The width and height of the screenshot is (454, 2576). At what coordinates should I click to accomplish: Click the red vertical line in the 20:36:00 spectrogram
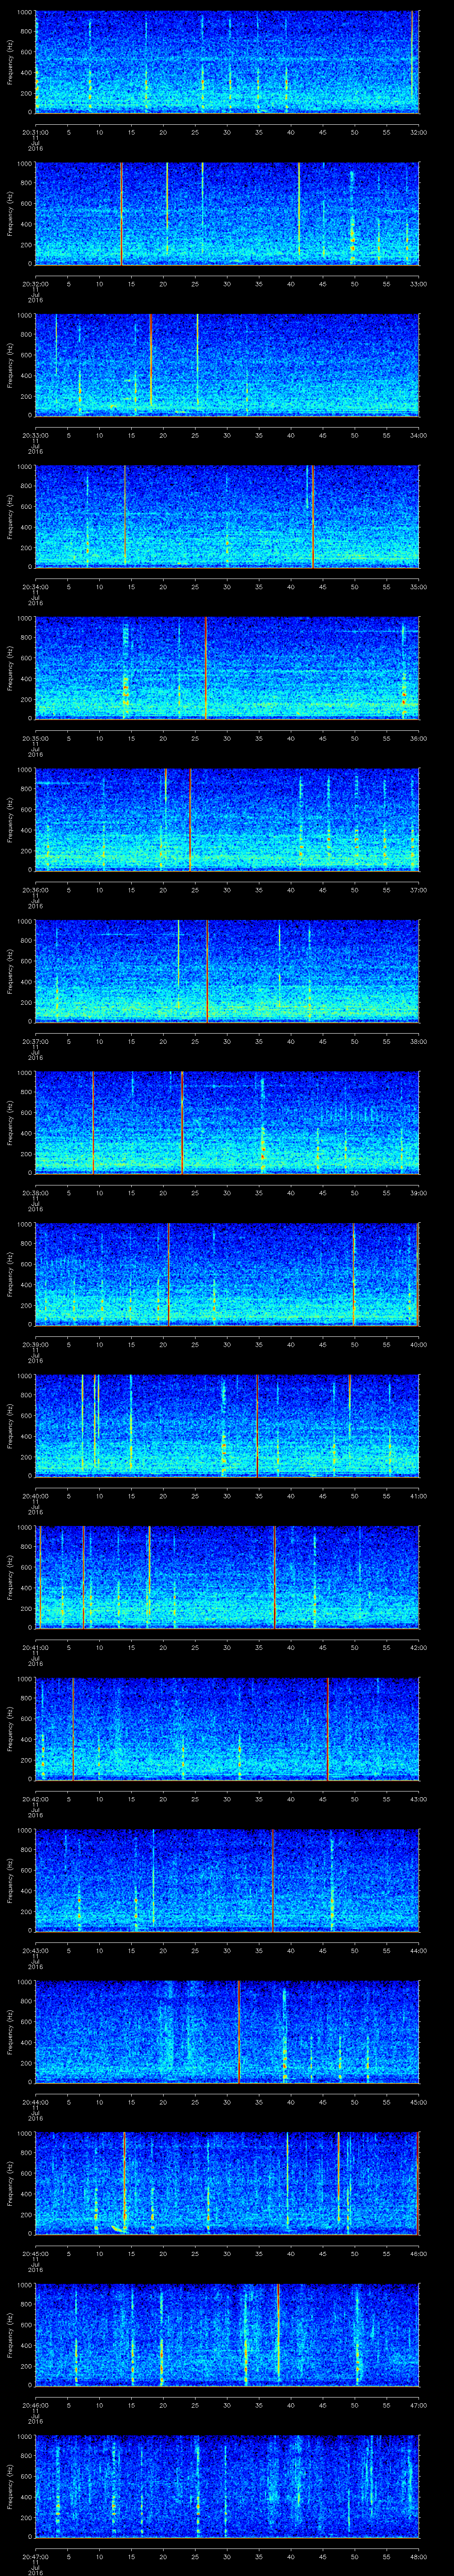pos(191,820)
